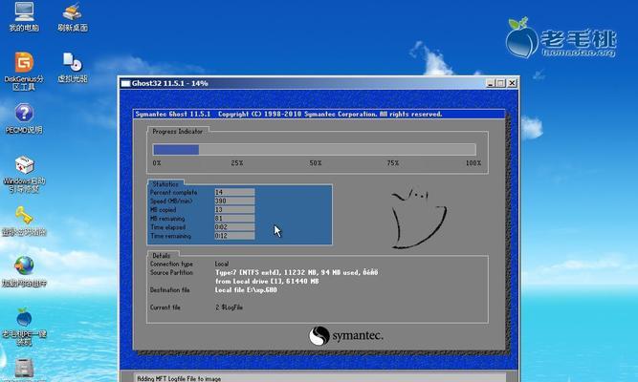
Task: Maximize the Ghost32 window
Action: 501,83
